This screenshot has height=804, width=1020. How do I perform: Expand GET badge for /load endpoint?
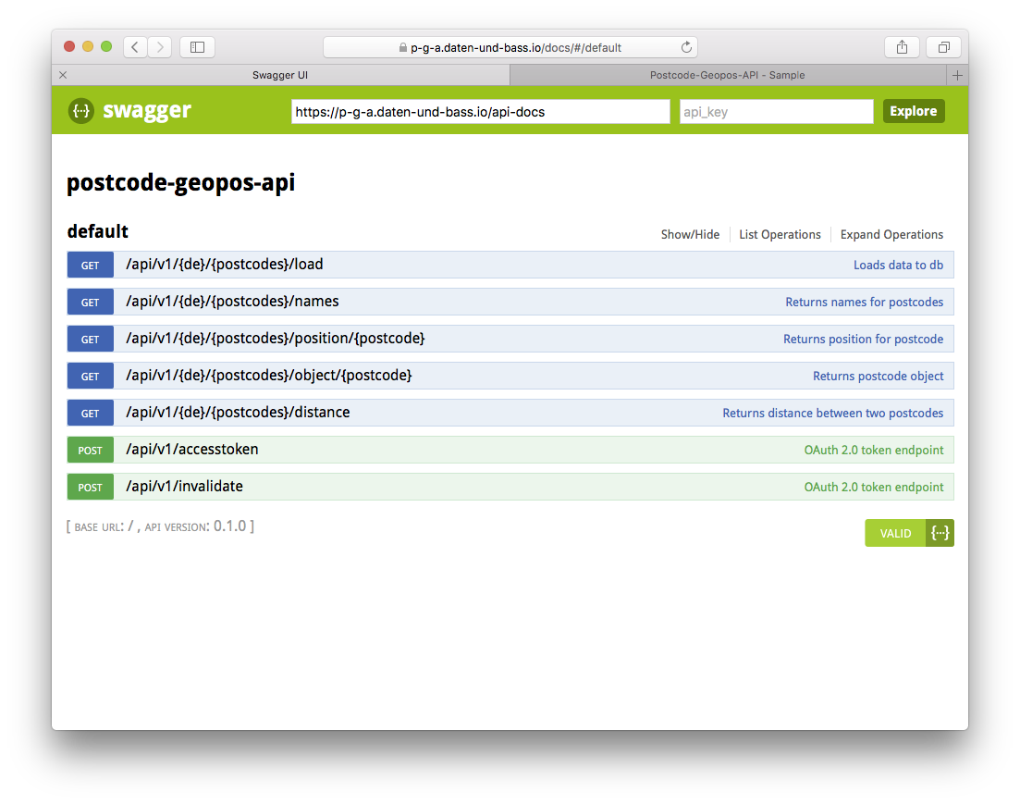point(91,265)
